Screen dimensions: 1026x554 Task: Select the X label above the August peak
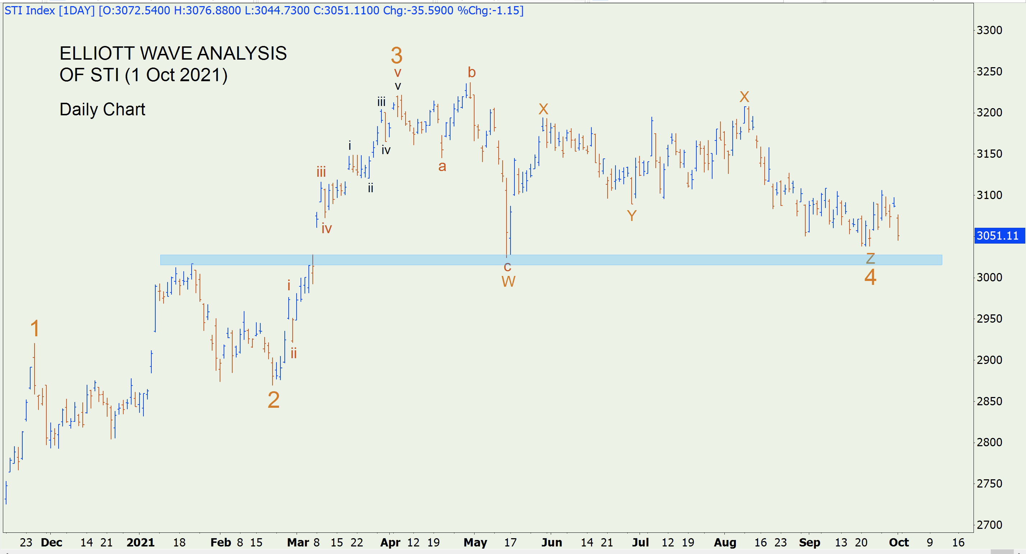(x=744, y=97)
